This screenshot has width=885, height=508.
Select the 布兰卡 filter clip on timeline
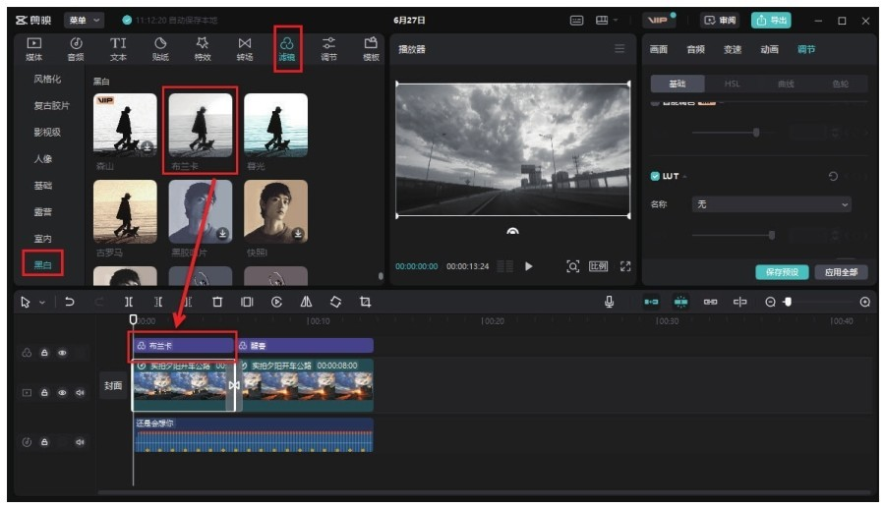click(183, 345)
